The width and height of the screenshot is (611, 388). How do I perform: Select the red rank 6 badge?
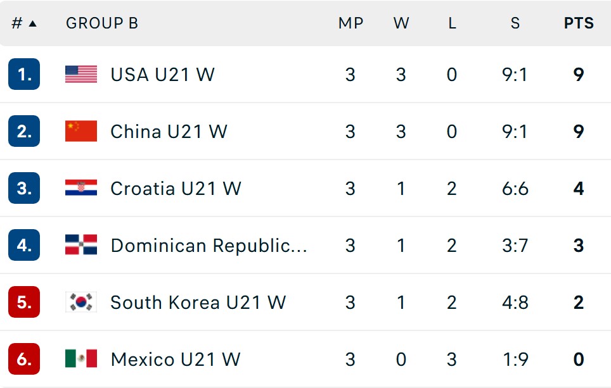tap(24, 359)
